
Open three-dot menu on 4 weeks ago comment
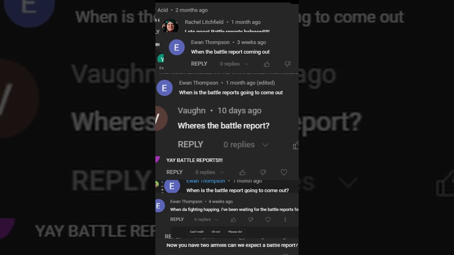coord(285,220)
